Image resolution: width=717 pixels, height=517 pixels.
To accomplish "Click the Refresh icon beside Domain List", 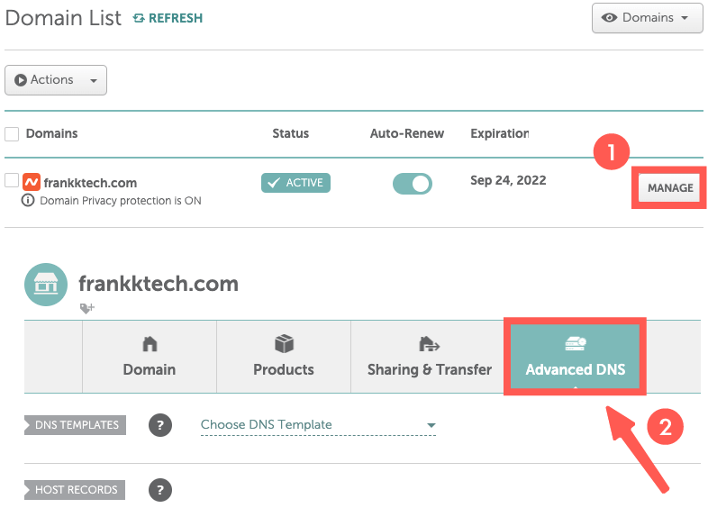I will click(139, 18).
